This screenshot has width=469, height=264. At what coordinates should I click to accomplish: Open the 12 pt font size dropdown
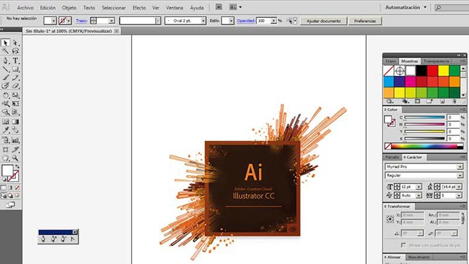click(x=419, y=187)
